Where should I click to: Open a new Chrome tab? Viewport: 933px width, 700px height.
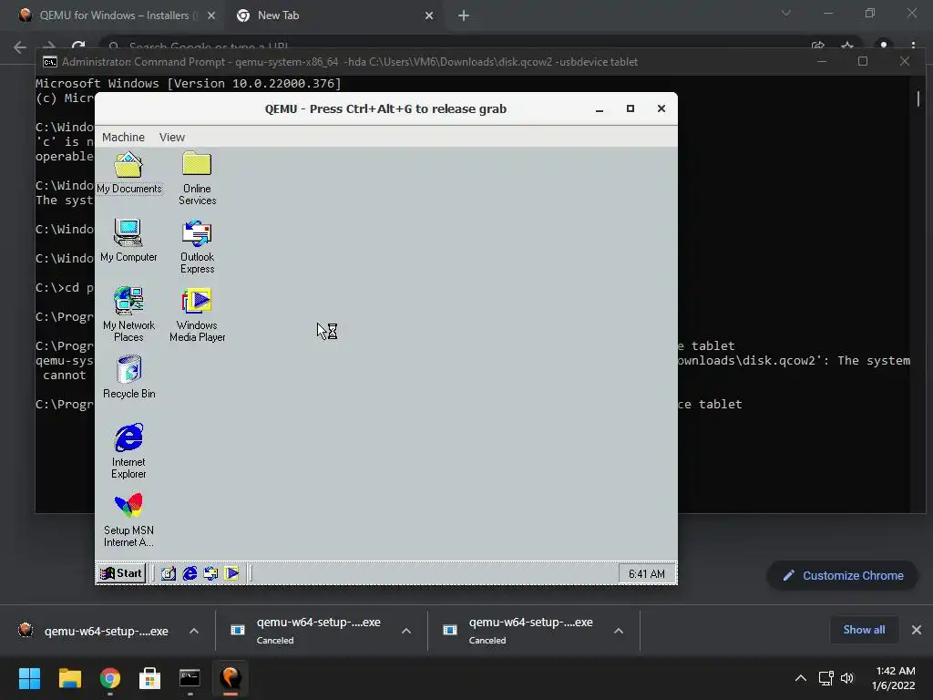464,15
